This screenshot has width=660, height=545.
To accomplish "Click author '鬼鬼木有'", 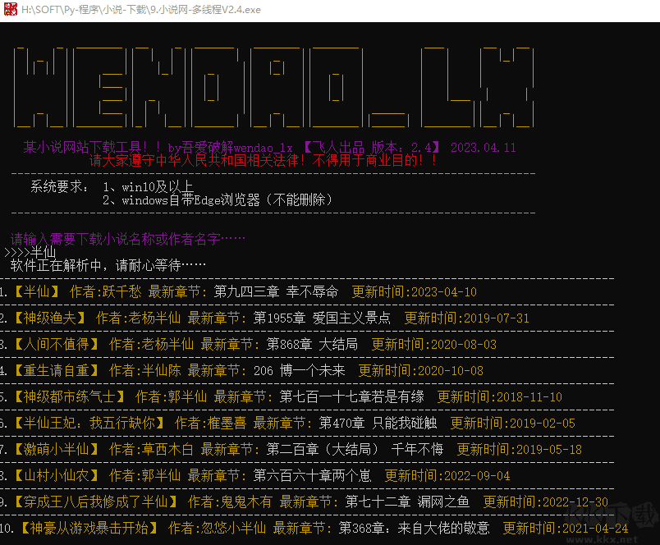I will pyautogui.click(x=246, y=501).
